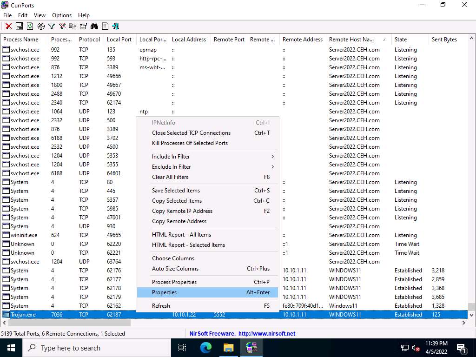The image size is (476, 357).
Task: Click the copy selected items toolbar icon
Action: tap(73, 26)
